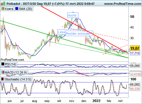Open the Koers legend label

coord(9,9)
